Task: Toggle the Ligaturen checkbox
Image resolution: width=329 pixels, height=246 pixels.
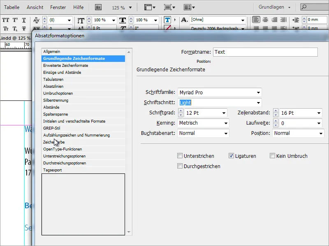Action: pyautogui.click(x=231, y=156)
